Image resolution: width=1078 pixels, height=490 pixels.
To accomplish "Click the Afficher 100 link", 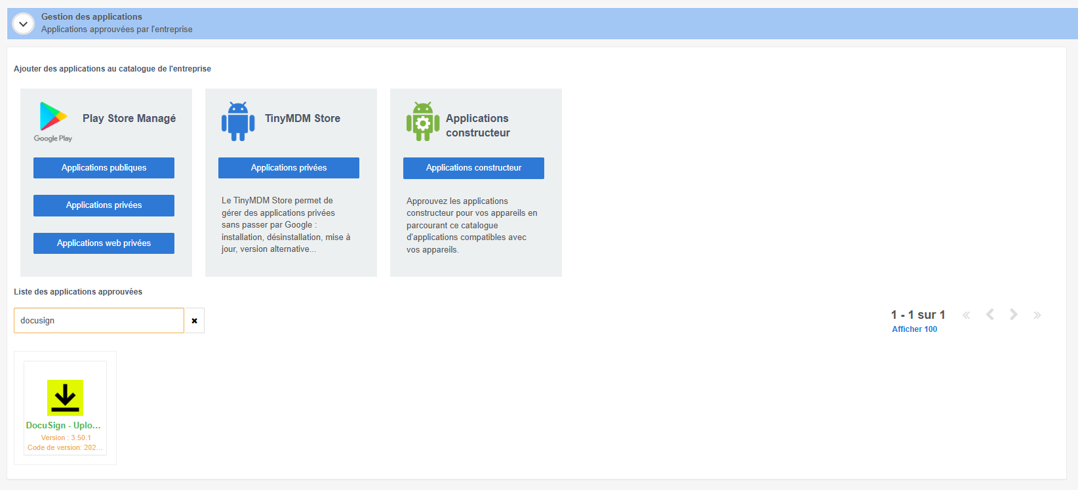I will [x=915, y=329].
